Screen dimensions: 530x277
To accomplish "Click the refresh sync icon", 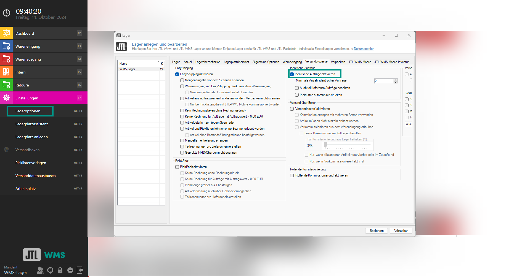I will (x=50, y=270).
